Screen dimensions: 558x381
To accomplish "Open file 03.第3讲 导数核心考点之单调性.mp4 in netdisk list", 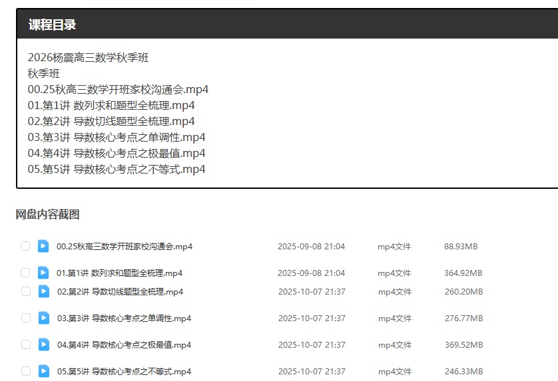I will pyautogui.click(x=125, y=318).
